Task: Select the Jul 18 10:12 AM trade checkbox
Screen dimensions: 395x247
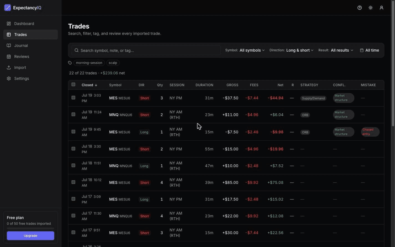Action: pyautogui.click(x=73, y=182)
